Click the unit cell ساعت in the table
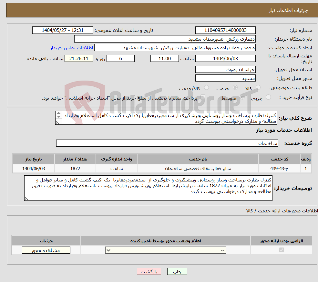This screenshot has width=318, height=282. click(x=117, y=169)
